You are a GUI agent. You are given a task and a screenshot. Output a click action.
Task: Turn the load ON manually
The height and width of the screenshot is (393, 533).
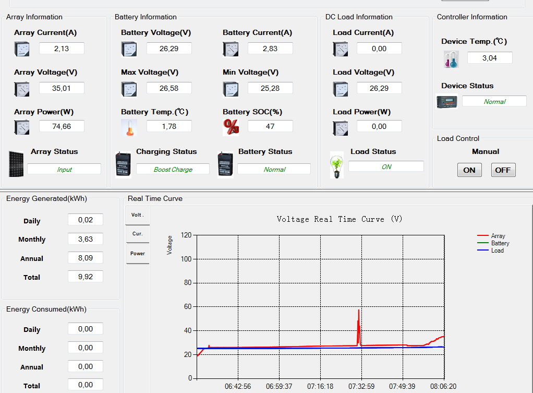coord(469,170)
